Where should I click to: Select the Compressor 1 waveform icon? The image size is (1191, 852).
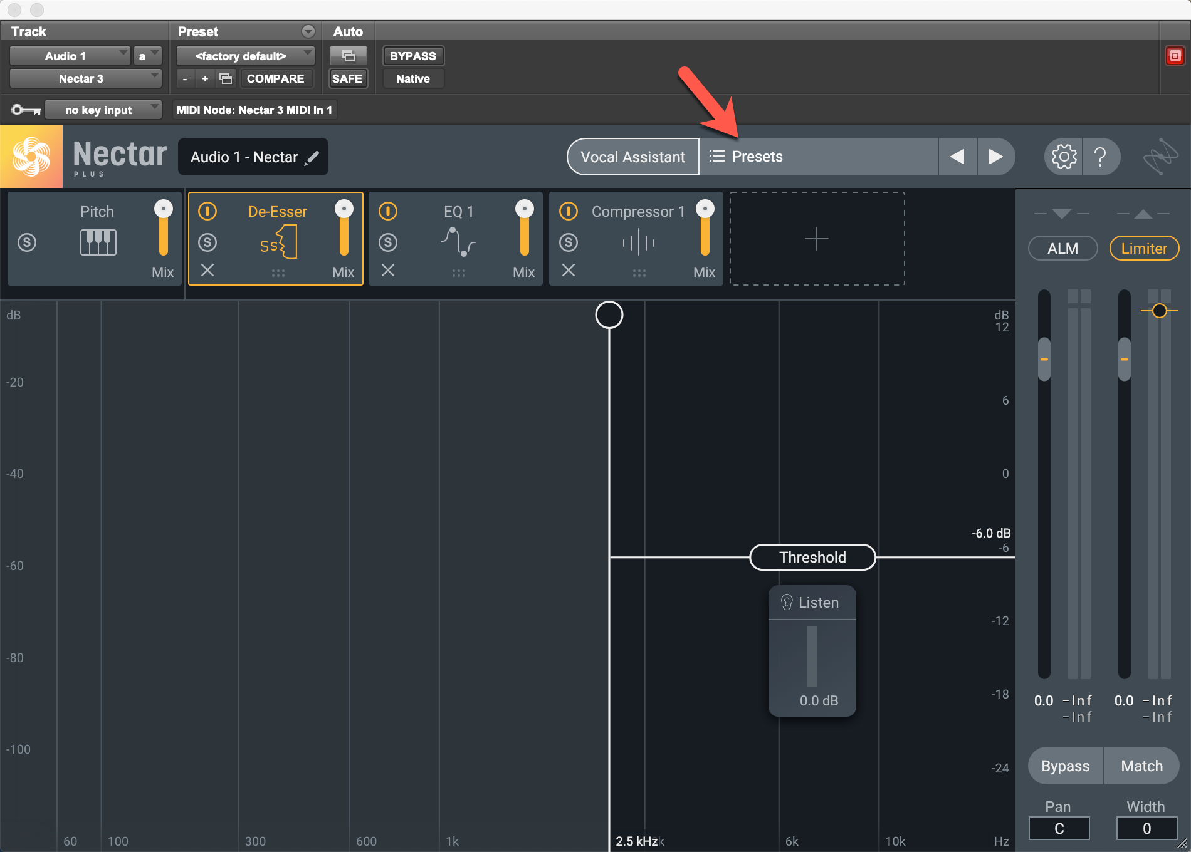639,242
